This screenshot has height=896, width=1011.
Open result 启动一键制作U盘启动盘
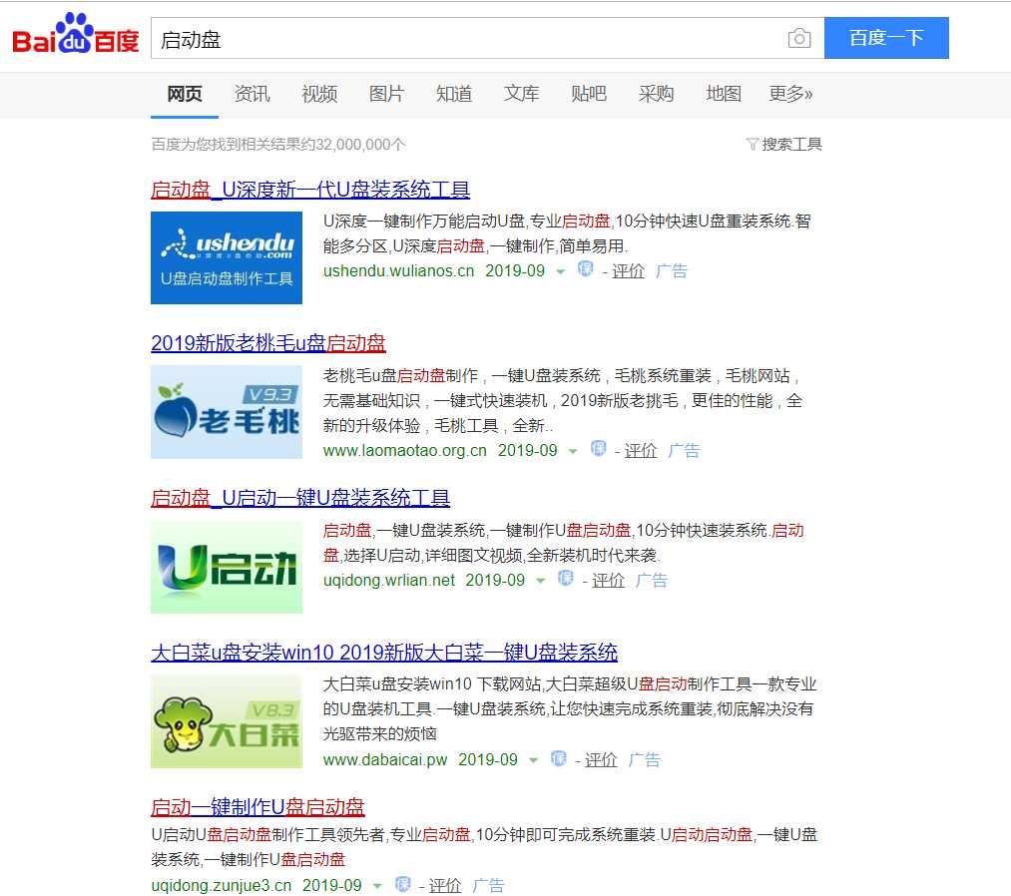click(x=257, y=807)
